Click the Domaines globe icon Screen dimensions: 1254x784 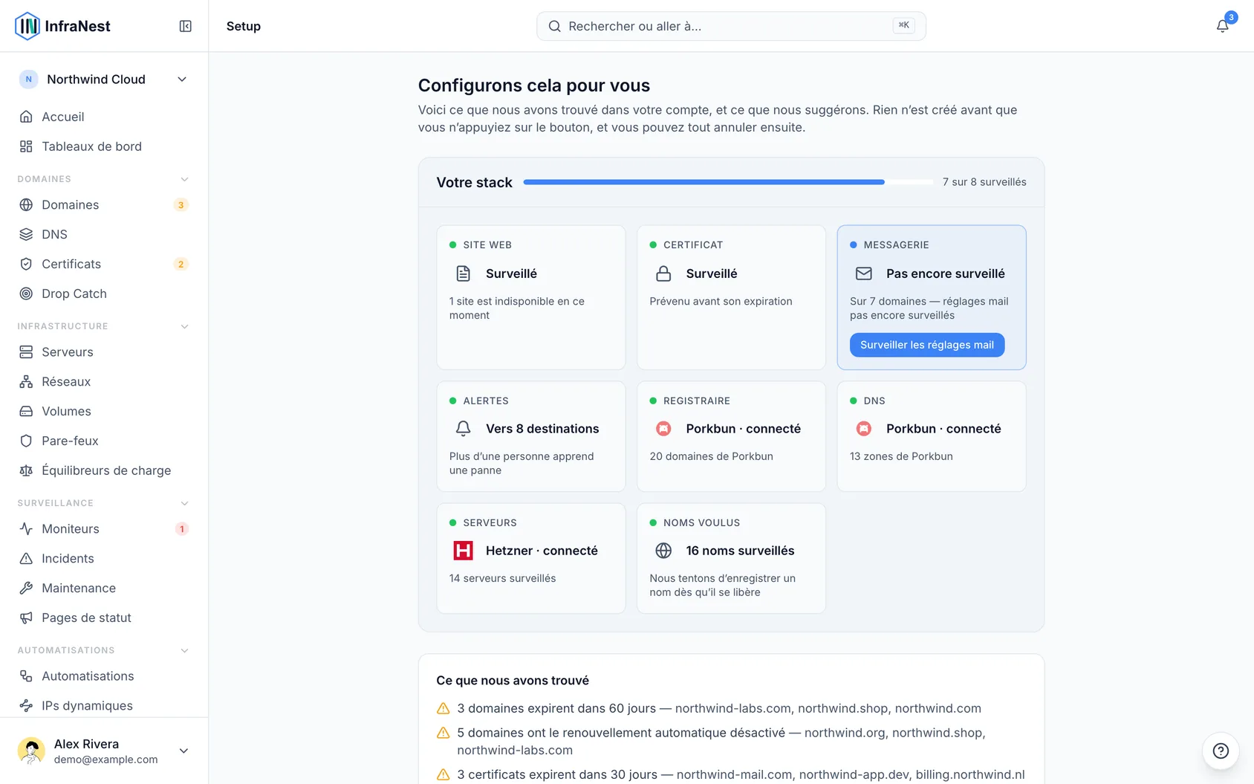click(x=26, y=204)
